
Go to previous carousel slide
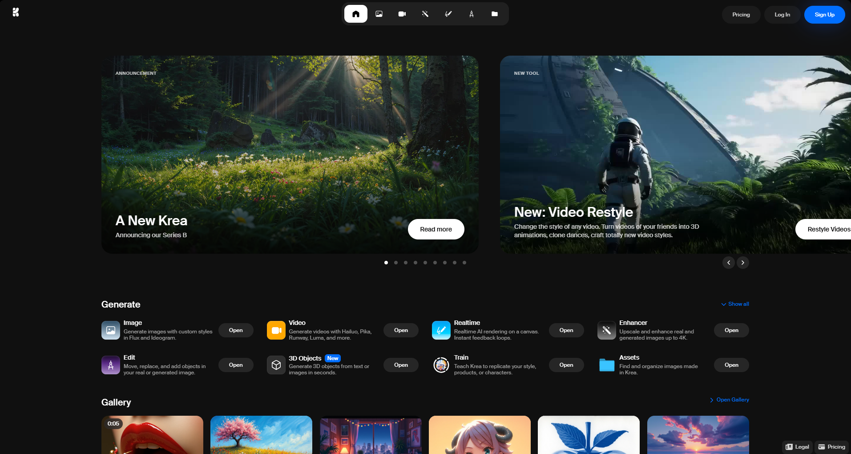tap(729, 263)
